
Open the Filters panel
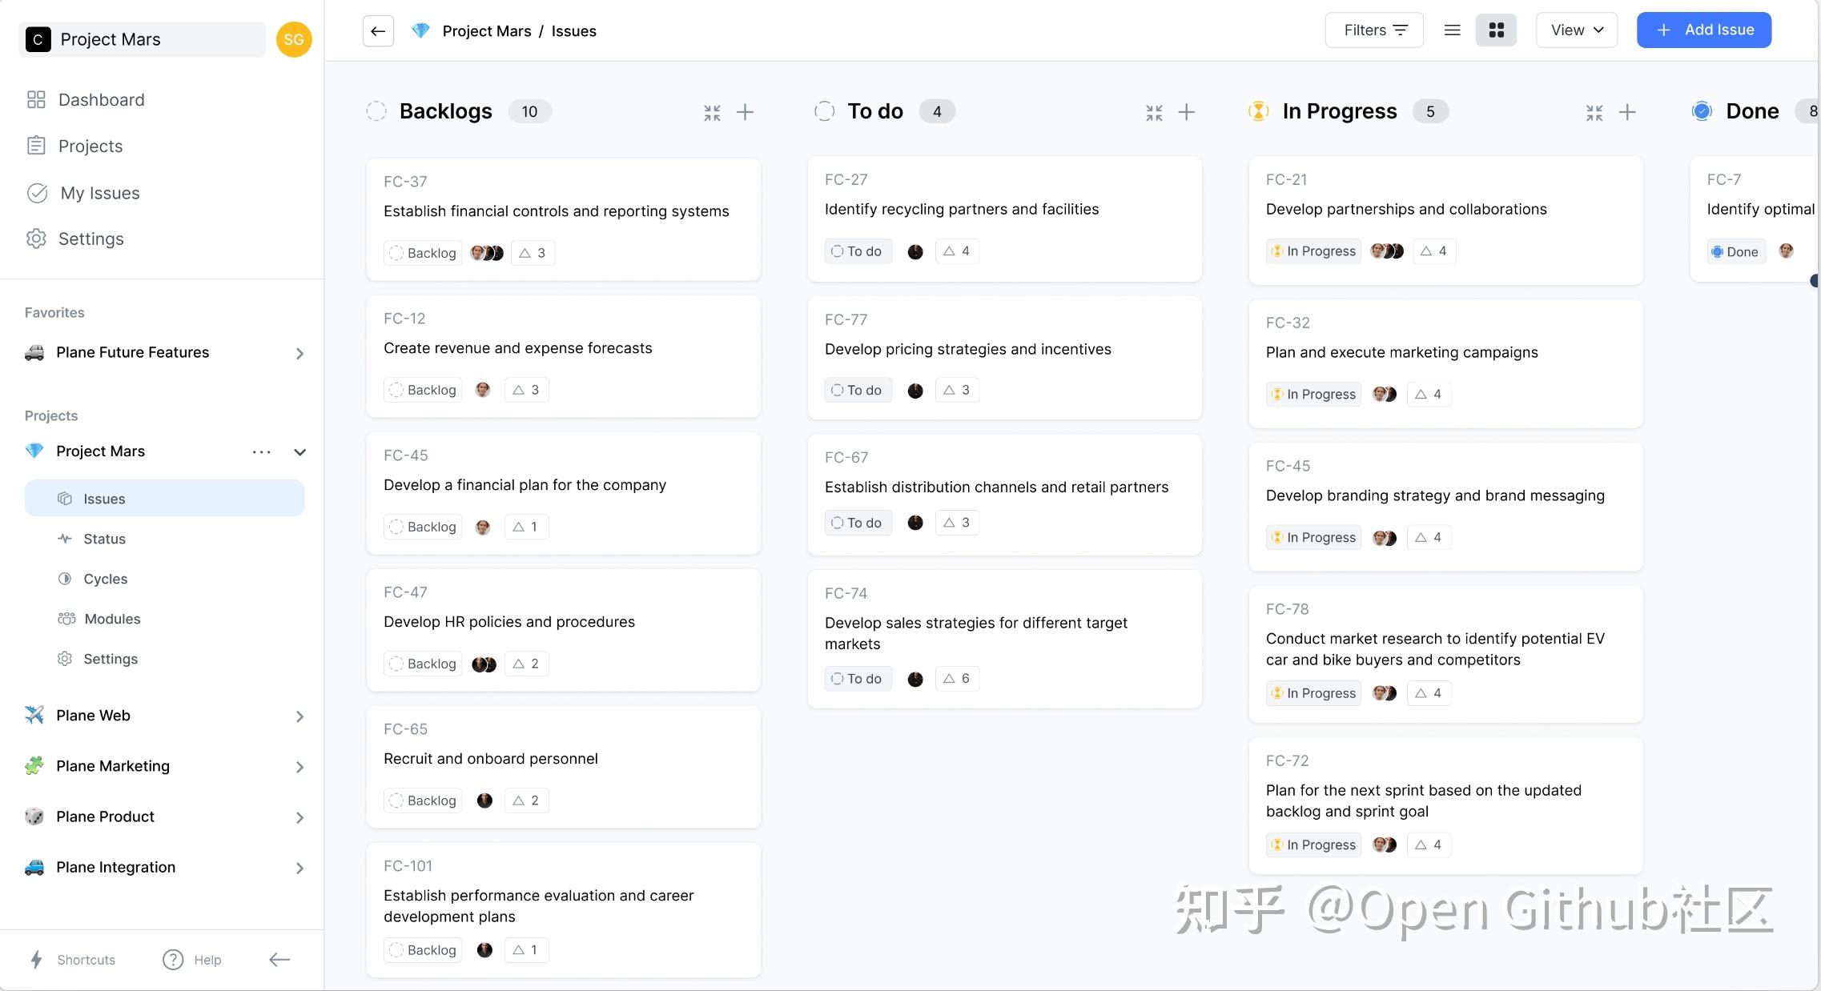[1374, 30]
